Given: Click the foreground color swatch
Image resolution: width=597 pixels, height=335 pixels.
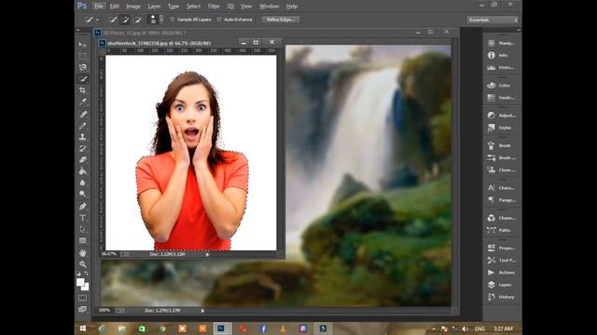Looking at the screenshot, I should 80,282.
